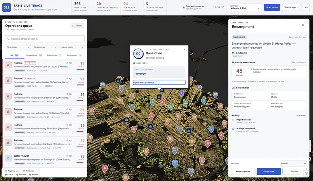Click the Reported case legend entry
313x181 pixels.
pyautogui.click(x=12, y=171)
